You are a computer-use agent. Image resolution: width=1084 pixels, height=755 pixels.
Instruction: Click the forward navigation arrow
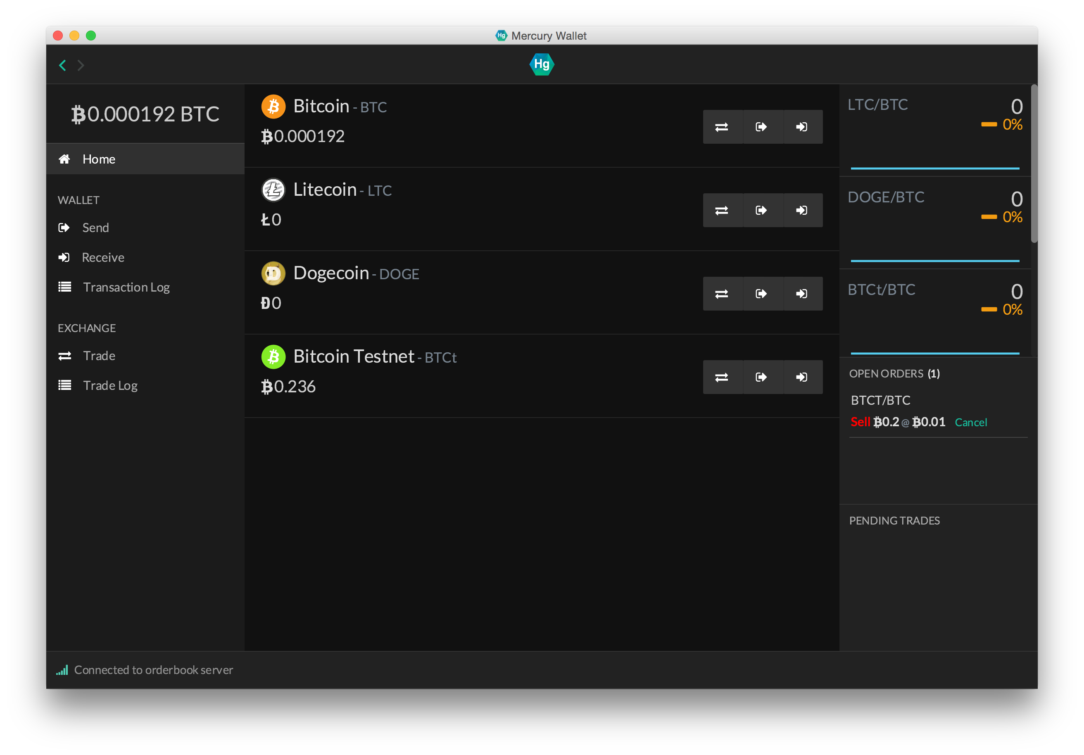pos(81,65)
